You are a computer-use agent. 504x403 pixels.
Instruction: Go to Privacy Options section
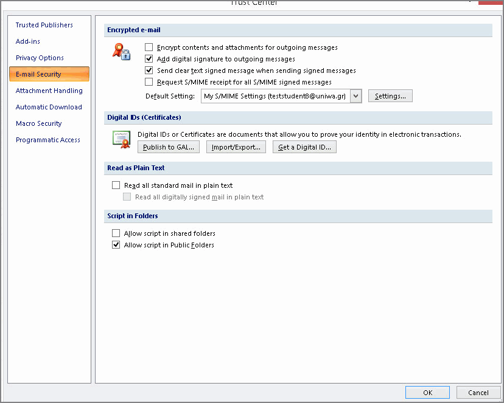(x=40, y=58)
